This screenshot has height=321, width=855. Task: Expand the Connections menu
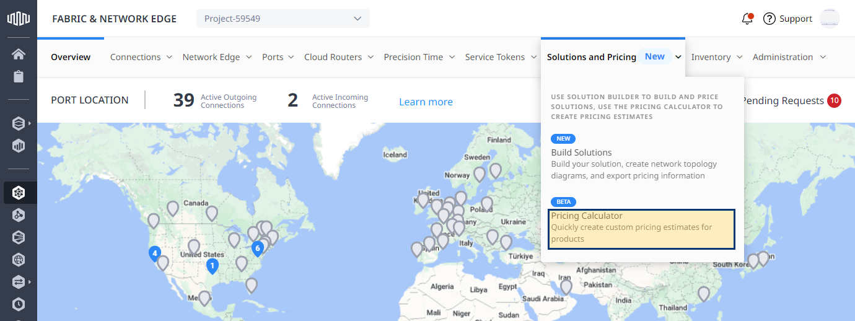(x=141, y=57)
